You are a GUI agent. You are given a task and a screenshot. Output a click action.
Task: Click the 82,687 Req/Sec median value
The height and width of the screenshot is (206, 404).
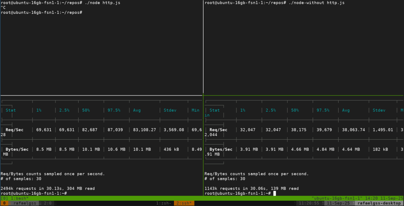tap(90, 130)
